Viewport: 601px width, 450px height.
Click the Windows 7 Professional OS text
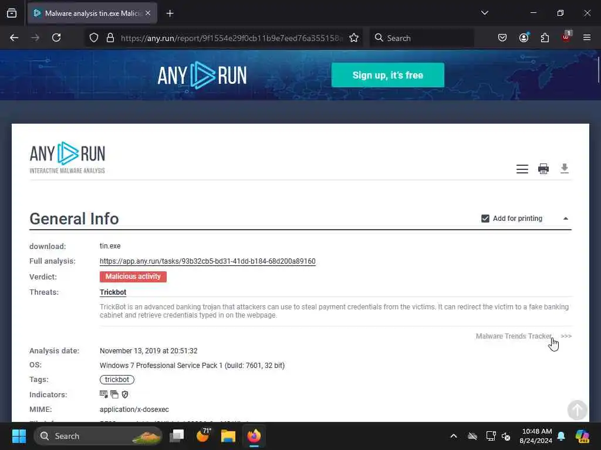[192, 366]
